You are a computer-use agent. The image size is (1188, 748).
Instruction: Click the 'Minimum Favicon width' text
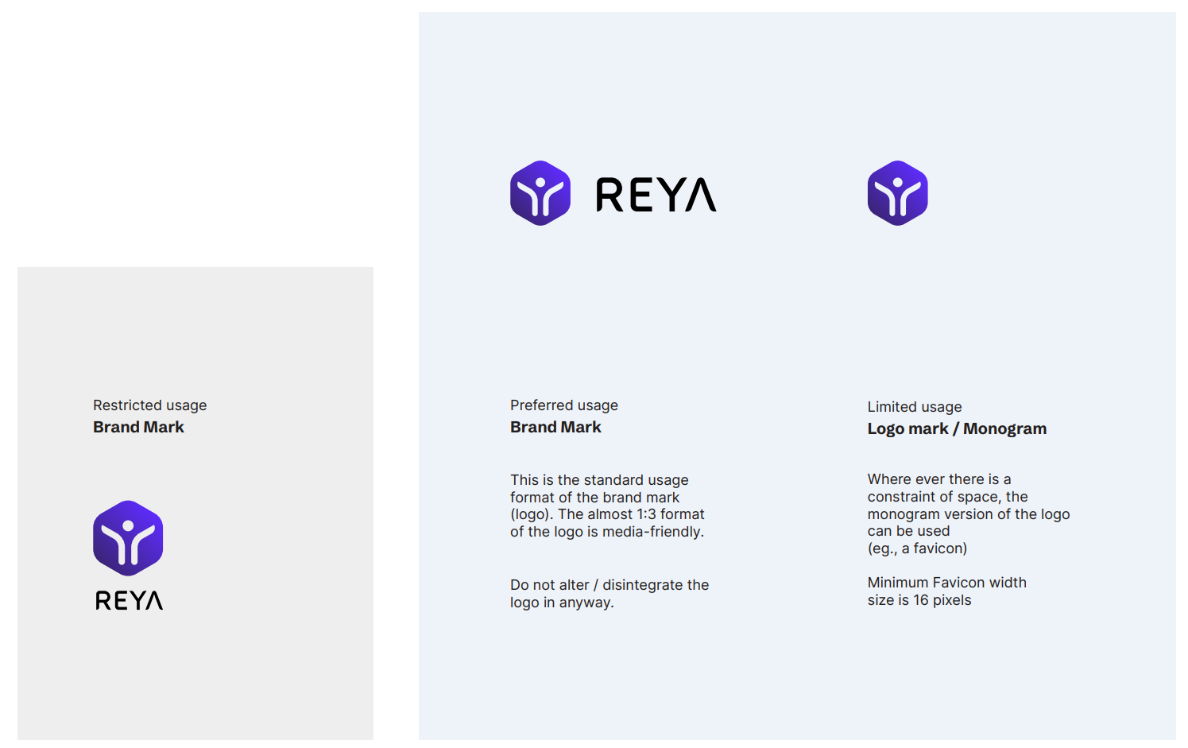[946, 583]
